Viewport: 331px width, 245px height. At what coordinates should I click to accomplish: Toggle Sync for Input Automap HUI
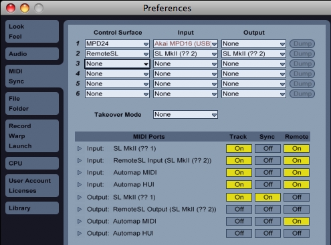point(267,184)
